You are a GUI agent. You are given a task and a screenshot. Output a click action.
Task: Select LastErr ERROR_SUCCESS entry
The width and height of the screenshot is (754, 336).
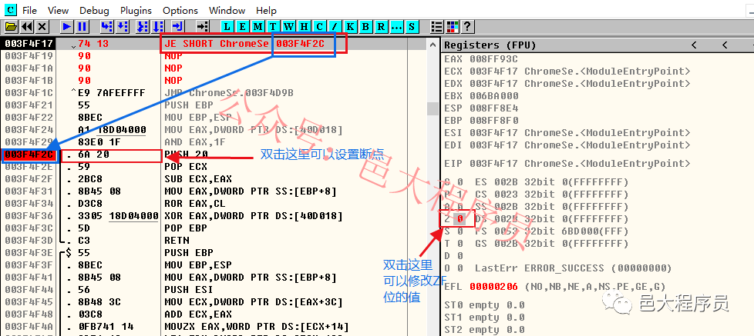573,268
